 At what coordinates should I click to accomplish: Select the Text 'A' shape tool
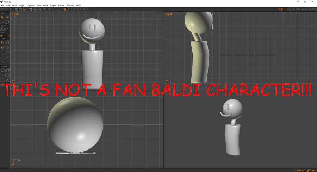click(x=7, y=80)
